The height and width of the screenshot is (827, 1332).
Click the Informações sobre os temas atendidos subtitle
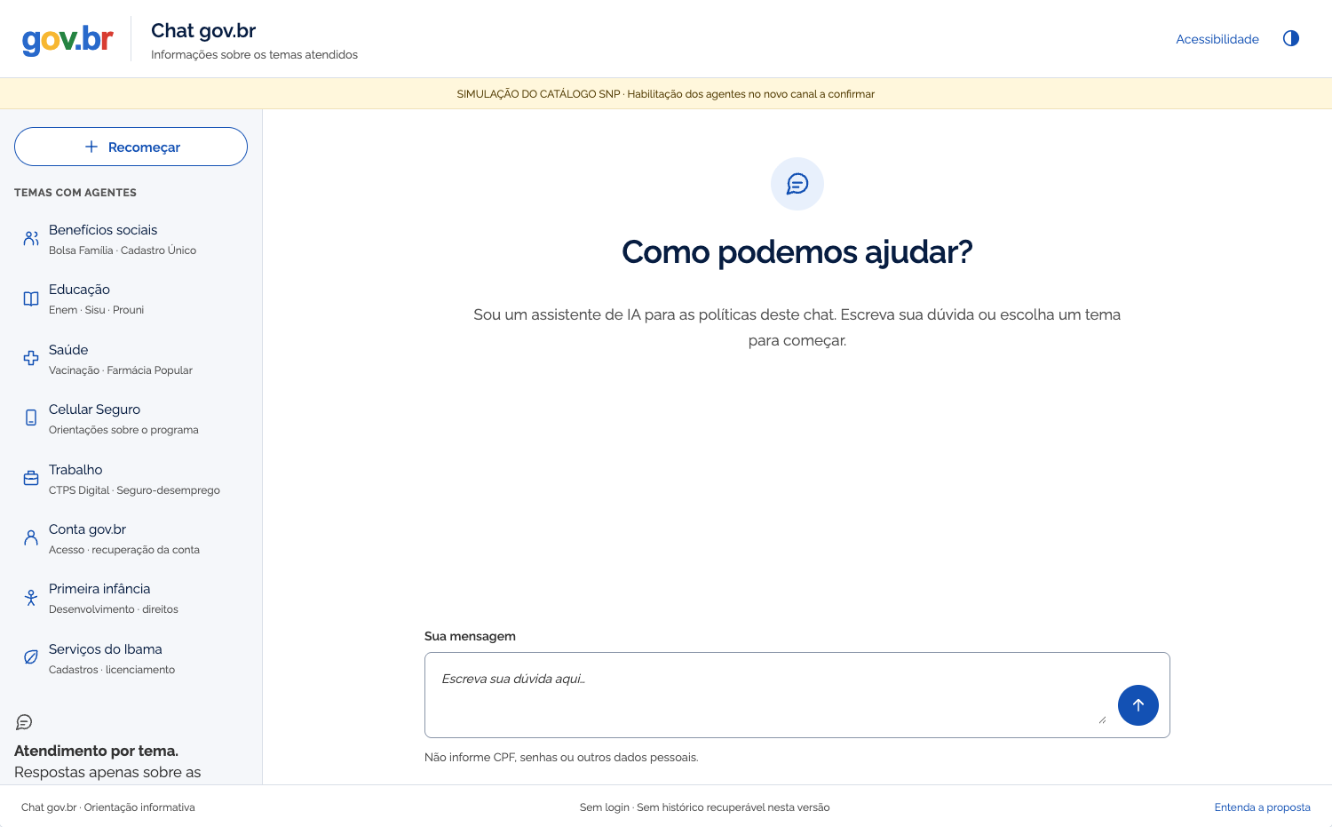coord(254,55)
